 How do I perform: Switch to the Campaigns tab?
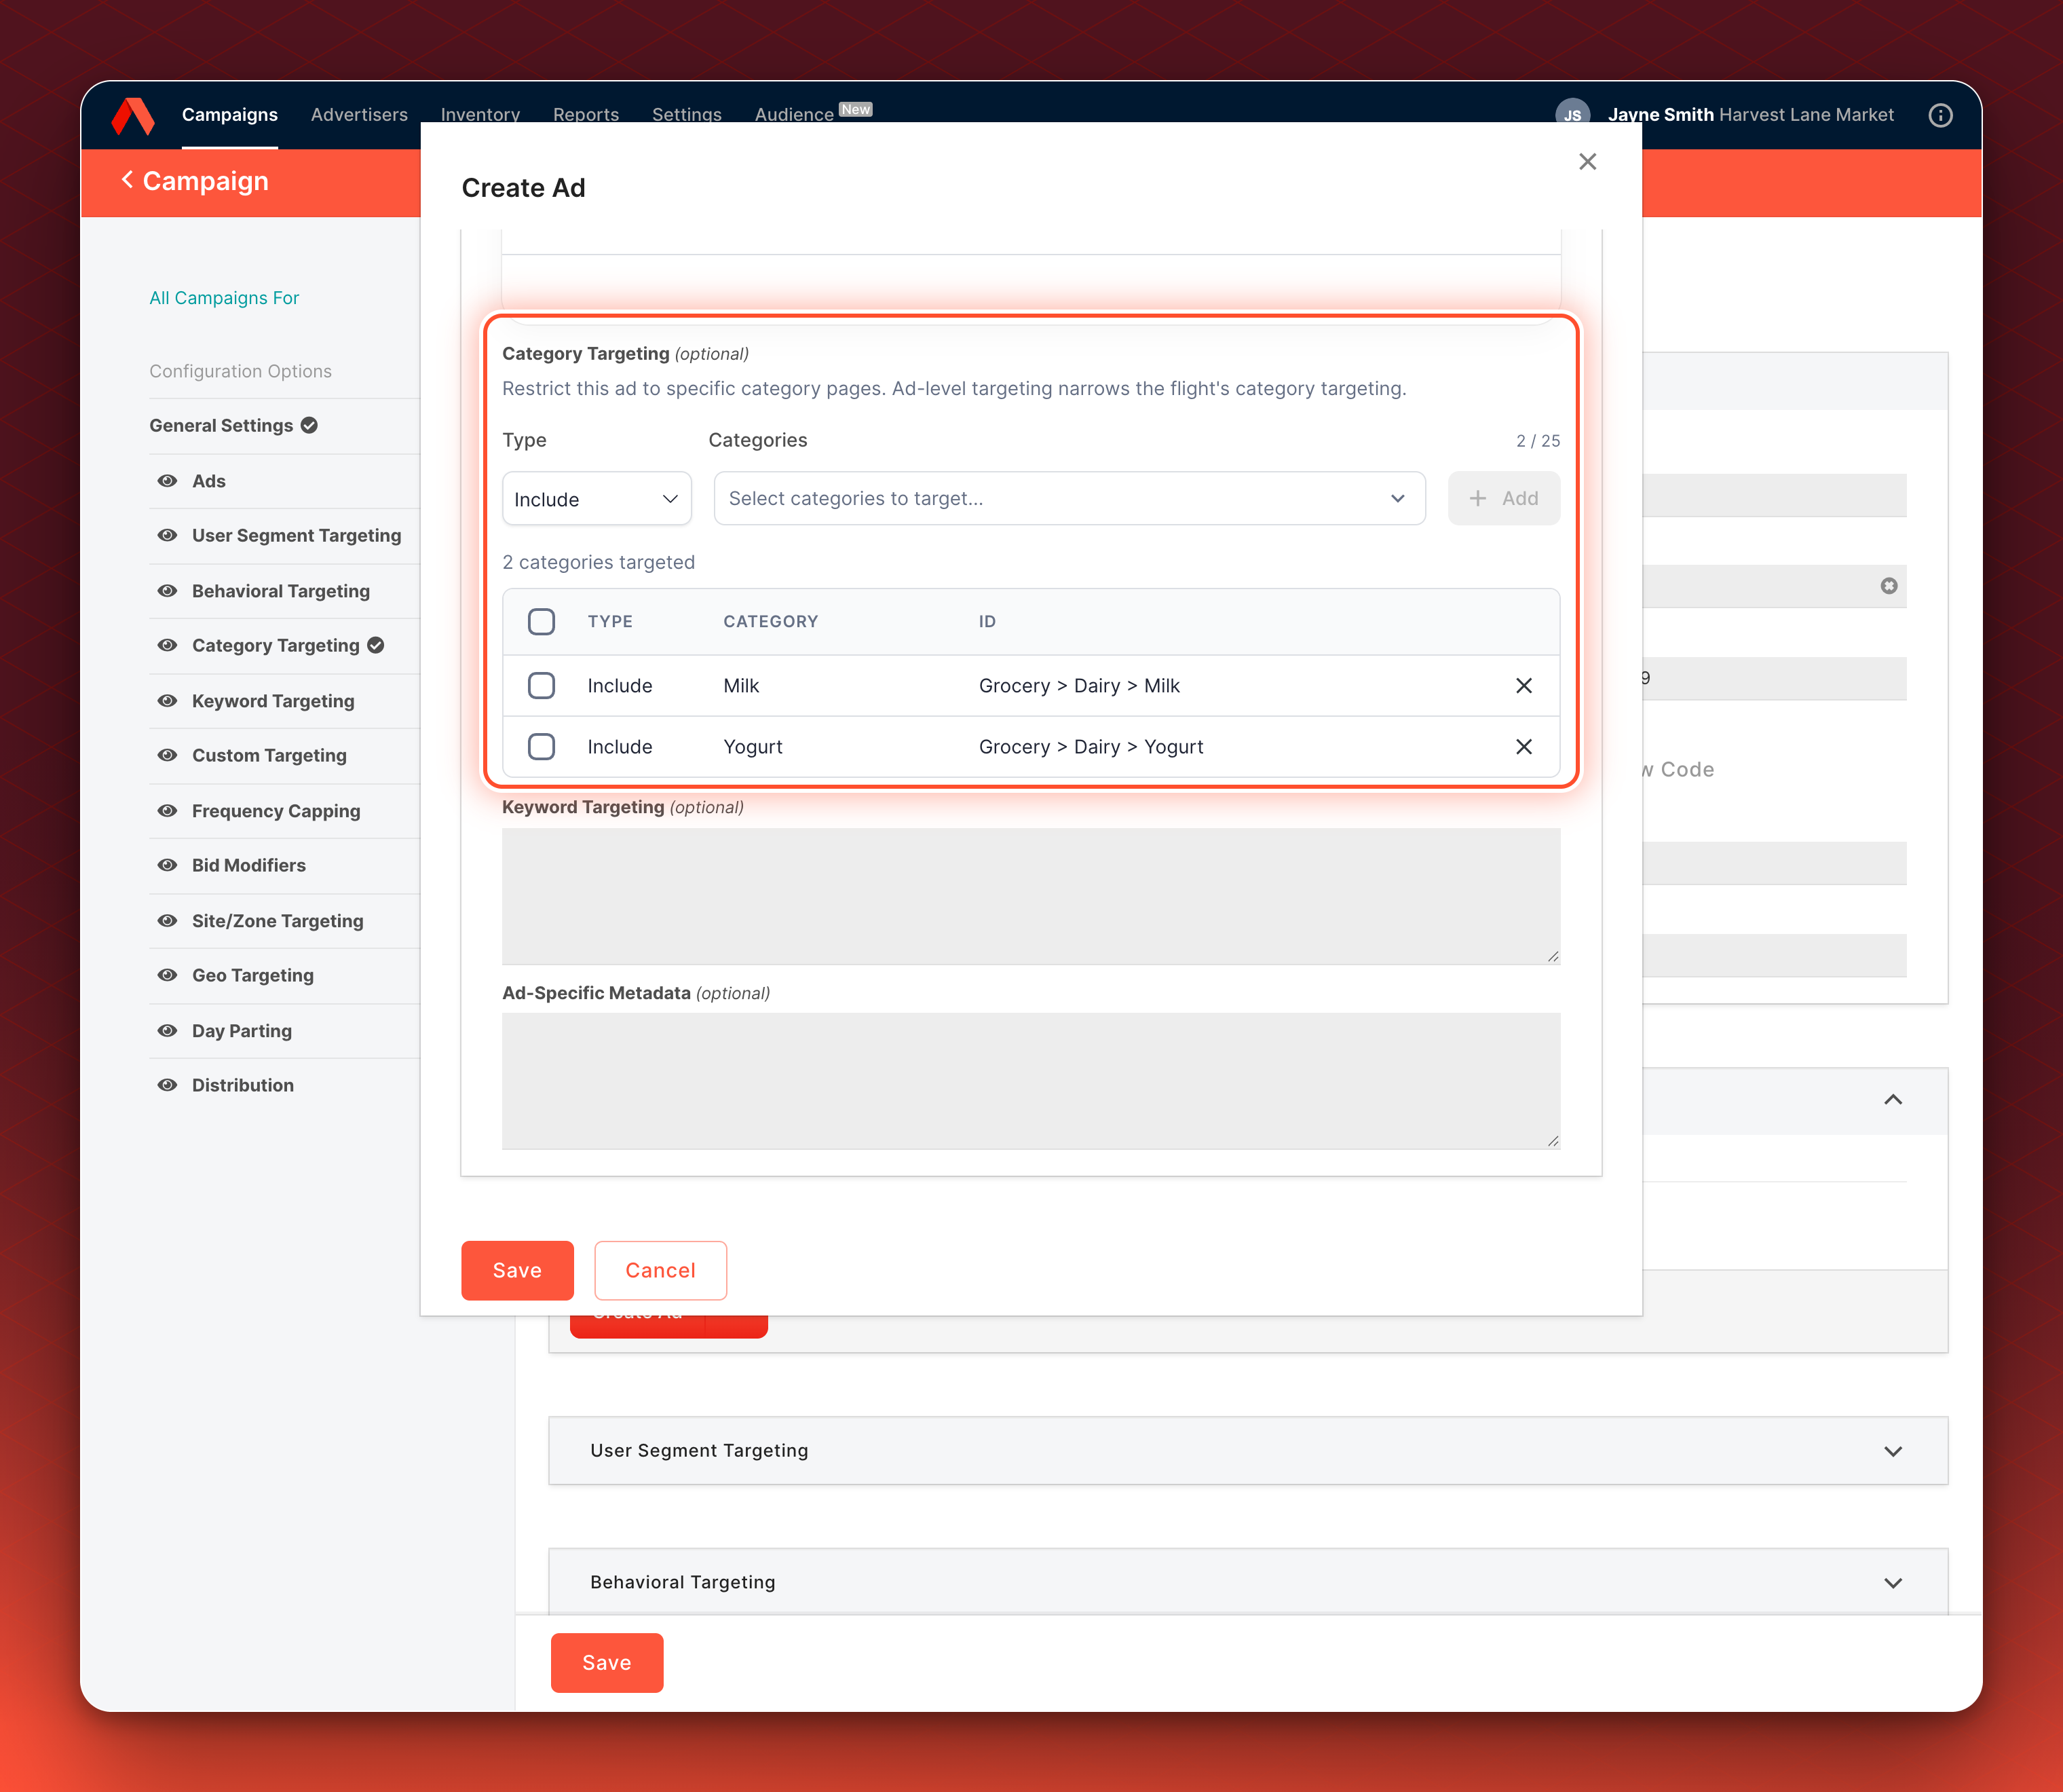230,115
